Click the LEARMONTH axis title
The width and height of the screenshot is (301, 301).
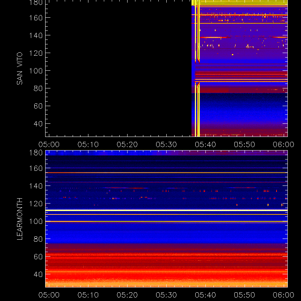click(20, 219)
